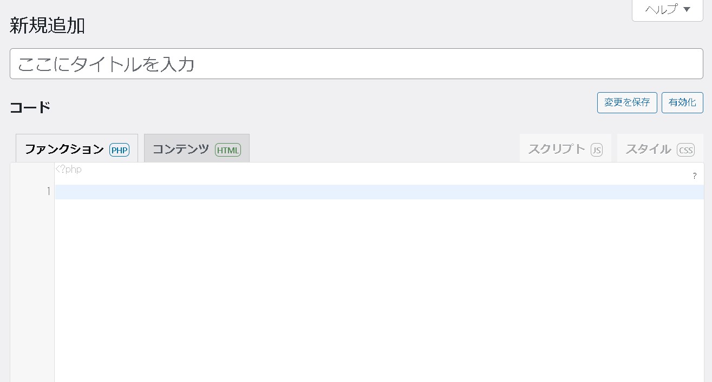The height and width of the screenshot is (382, 712).
Task: Click the title input ここにタイトルを入力
Action: click(217, 63)
